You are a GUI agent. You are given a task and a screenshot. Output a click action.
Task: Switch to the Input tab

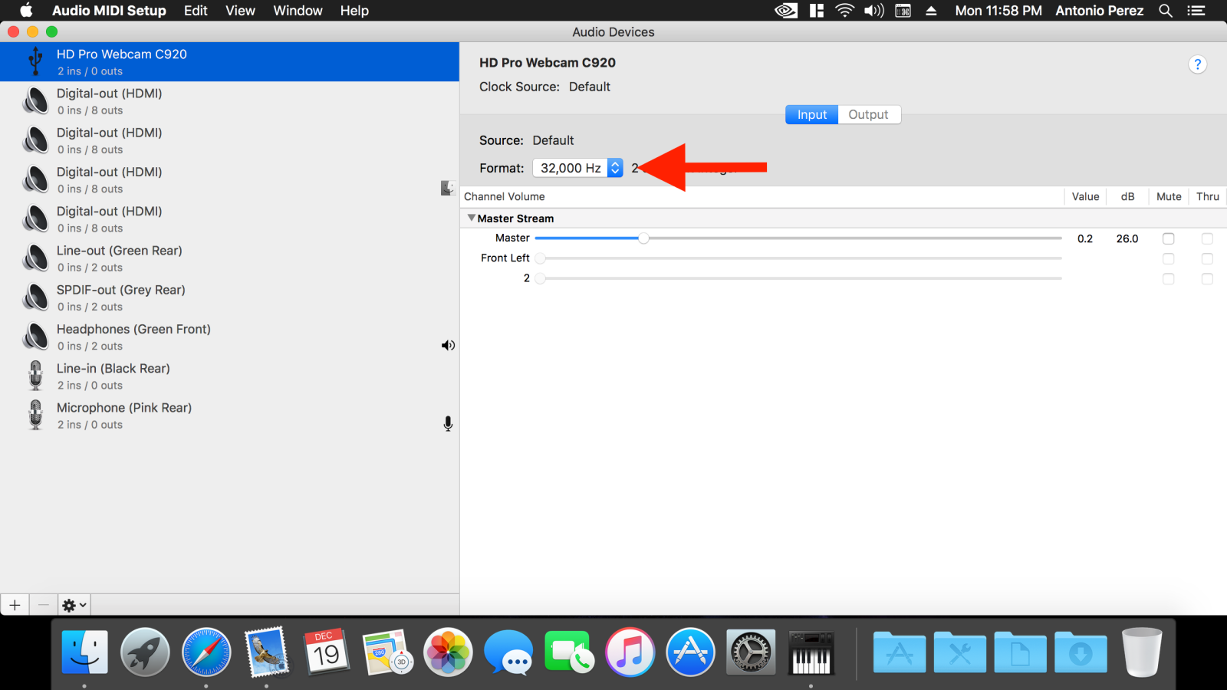point(811,114)
